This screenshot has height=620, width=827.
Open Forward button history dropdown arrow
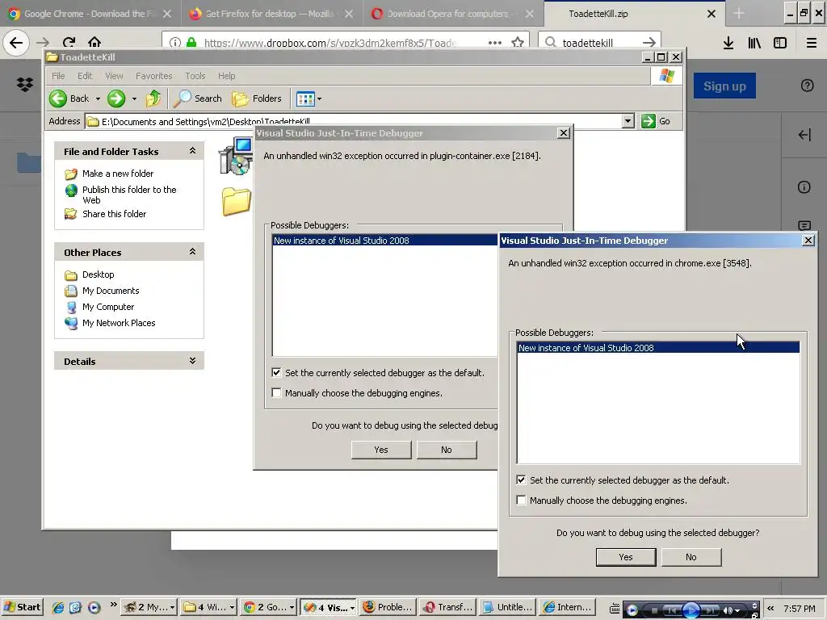(134, 98)
